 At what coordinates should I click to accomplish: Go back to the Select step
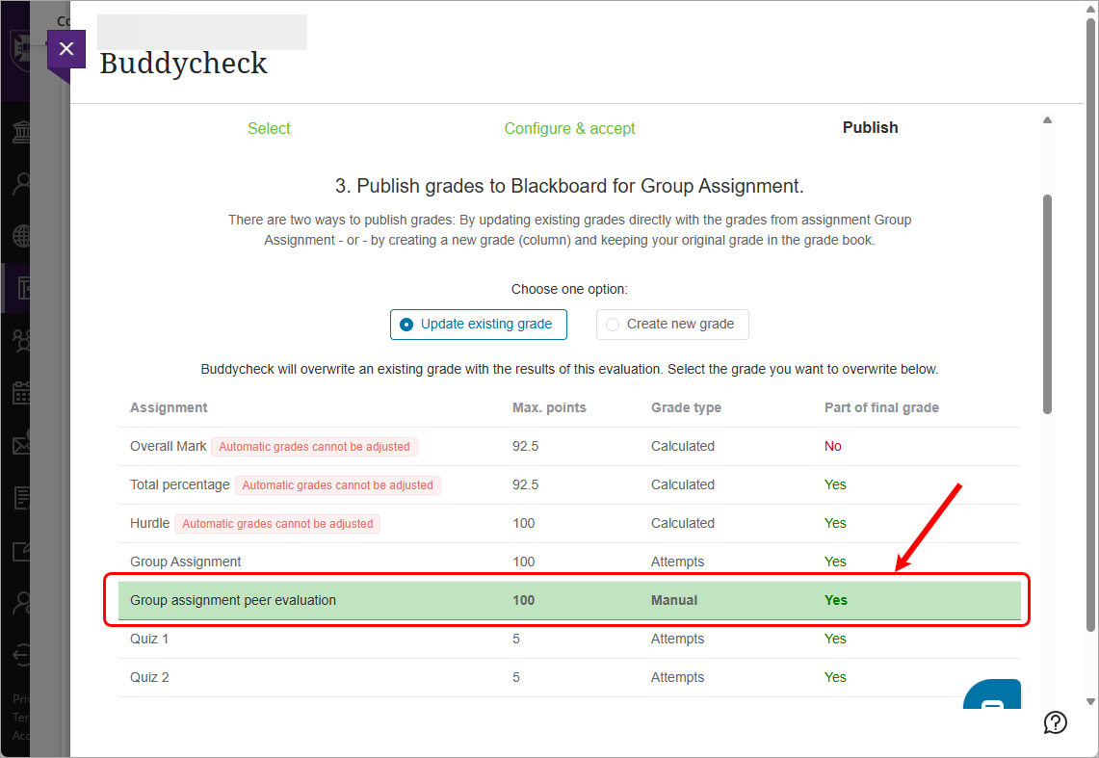[x=269, y=128]
